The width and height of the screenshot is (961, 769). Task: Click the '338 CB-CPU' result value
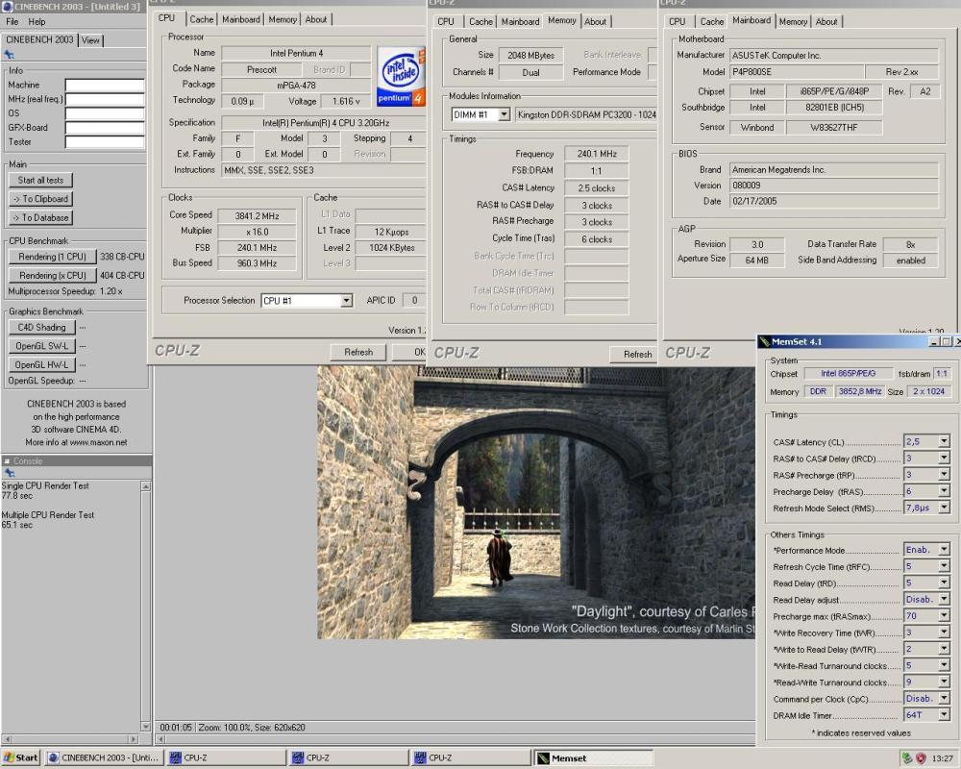click(122, 257)
